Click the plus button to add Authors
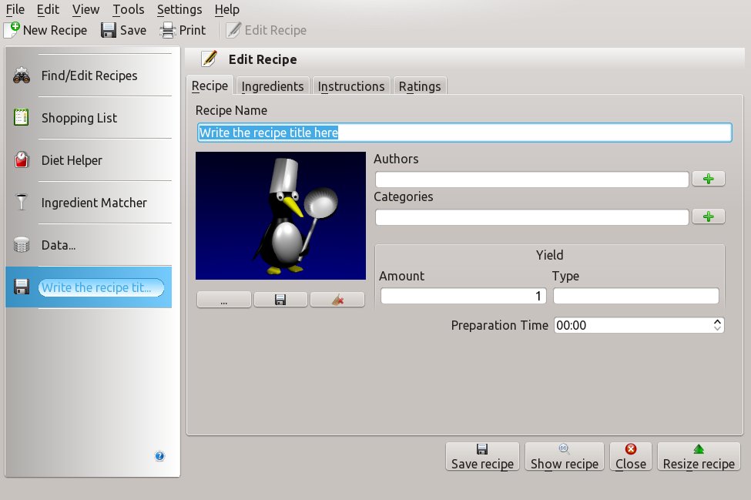Viewport: 751px width, 500px height. [709, 179]
